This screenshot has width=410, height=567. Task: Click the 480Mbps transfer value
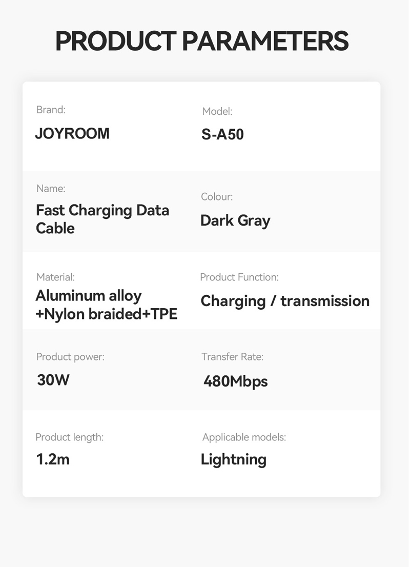click(235, 381)
